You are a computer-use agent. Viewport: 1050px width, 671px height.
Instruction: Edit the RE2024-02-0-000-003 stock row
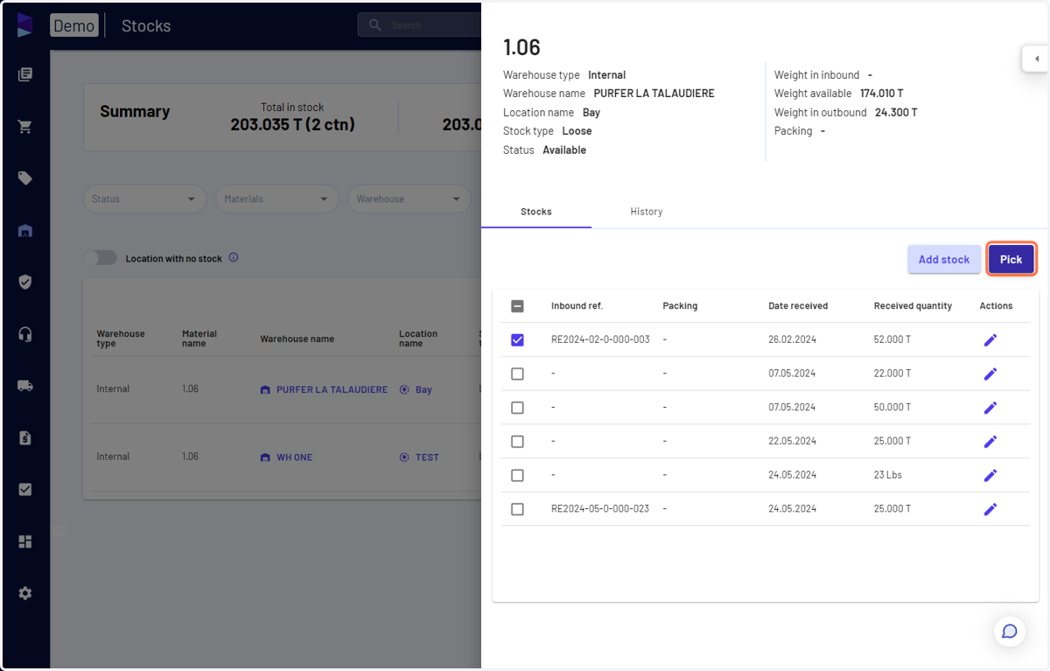pyautogui.click(x=990, y=339)
